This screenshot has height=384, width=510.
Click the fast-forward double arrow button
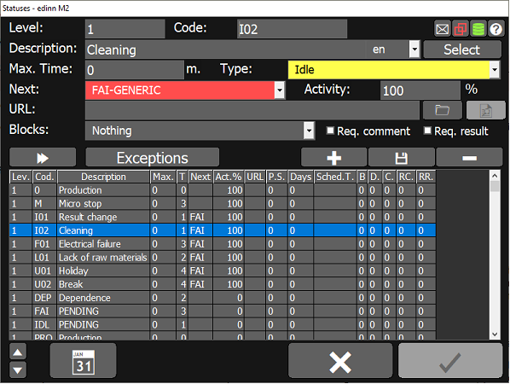(x=43, y=158)
